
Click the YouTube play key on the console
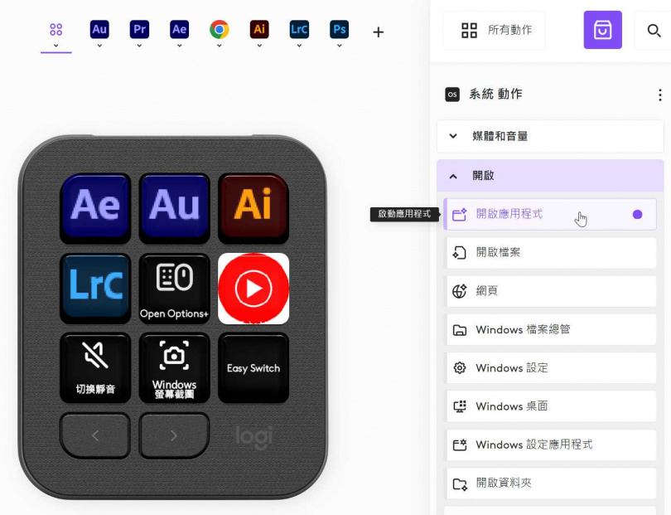(253, 288)
